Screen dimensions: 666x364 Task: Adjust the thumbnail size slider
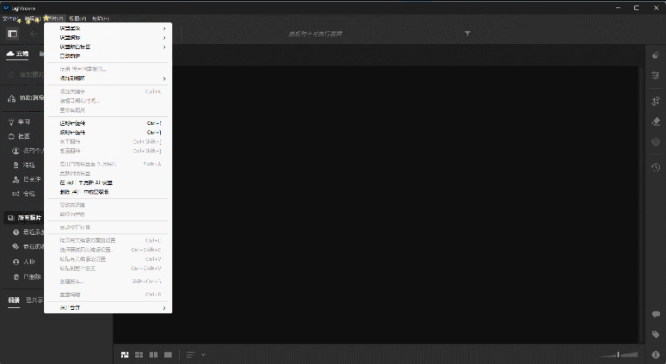(x=619, y=354)
